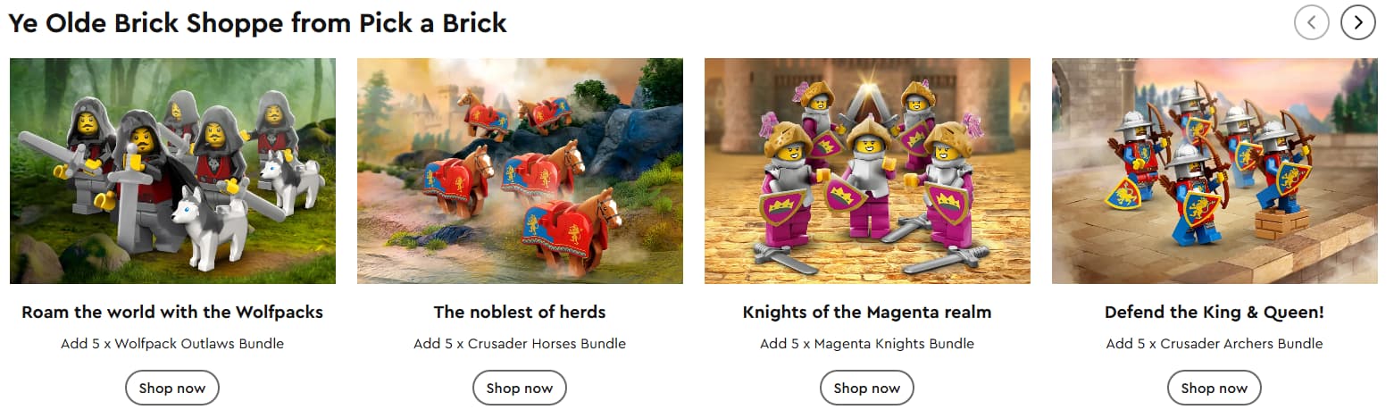Shop now for Crusader Archers Bundle
The width and height of the screenshot is (1394, 418).
coord(1215,388)
